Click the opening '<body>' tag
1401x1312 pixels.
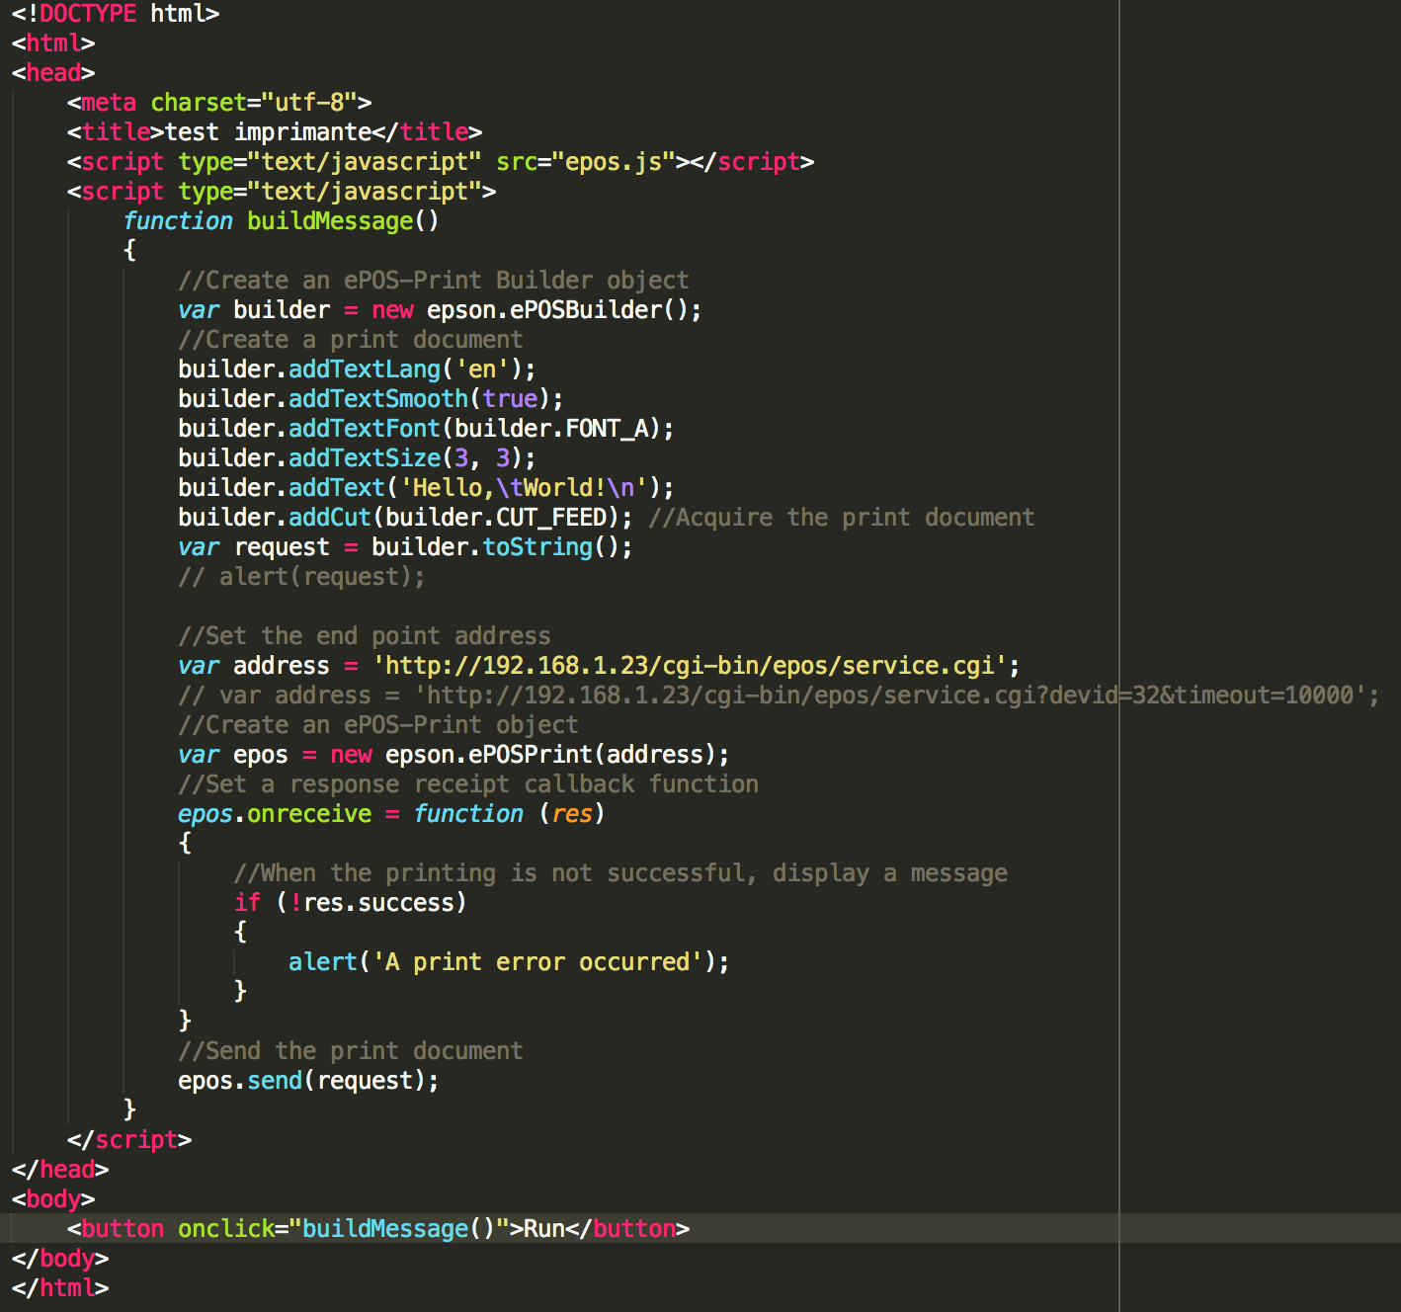[53, 1199]
